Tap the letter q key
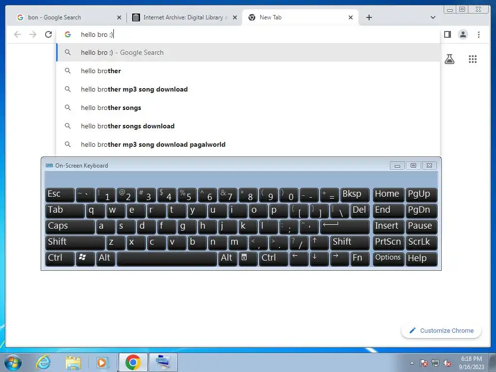 [x=95, y=211]
